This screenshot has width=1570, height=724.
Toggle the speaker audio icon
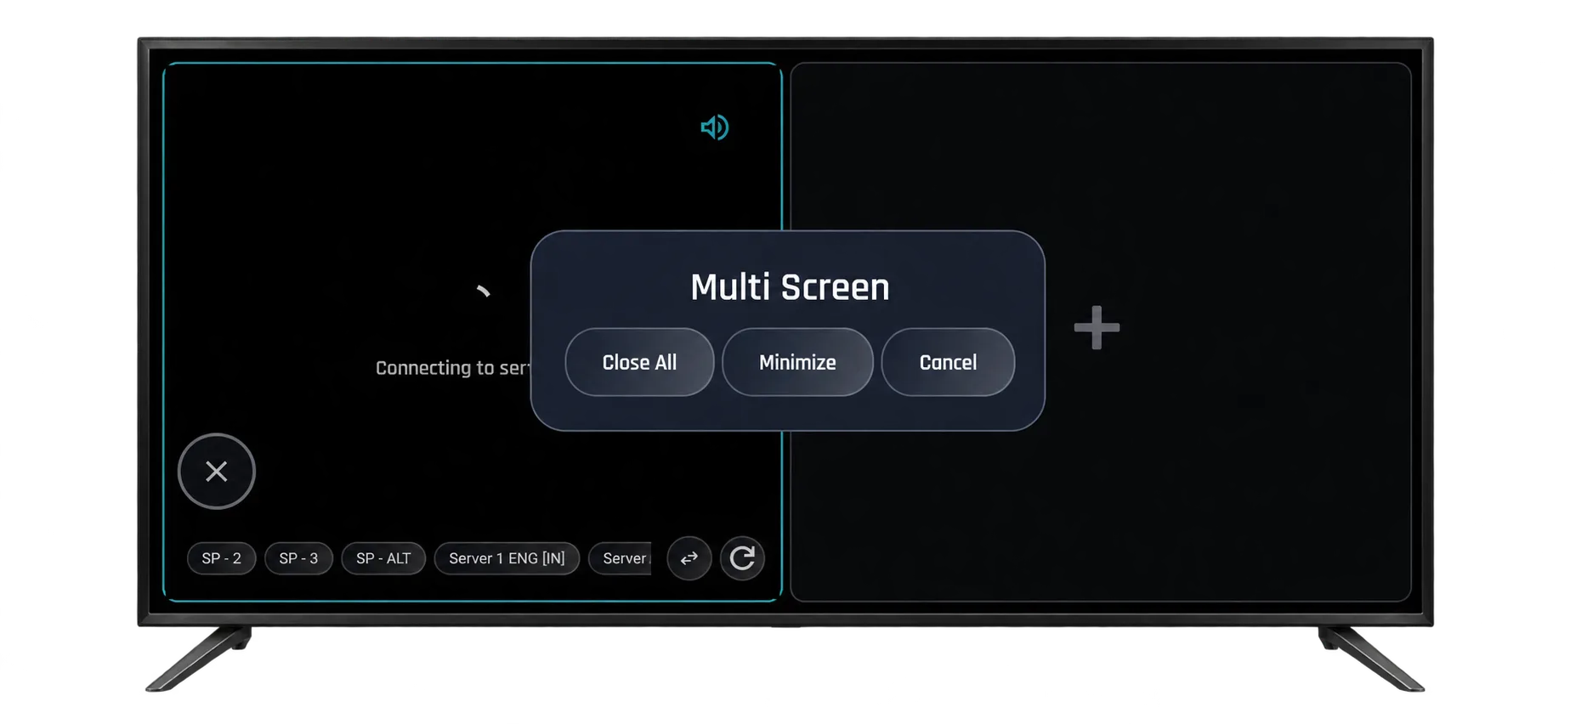click(x=715, y=127)
